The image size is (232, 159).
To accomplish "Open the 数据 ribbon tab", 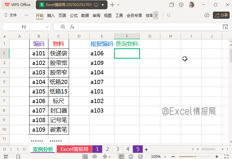I will pos(85,15).
